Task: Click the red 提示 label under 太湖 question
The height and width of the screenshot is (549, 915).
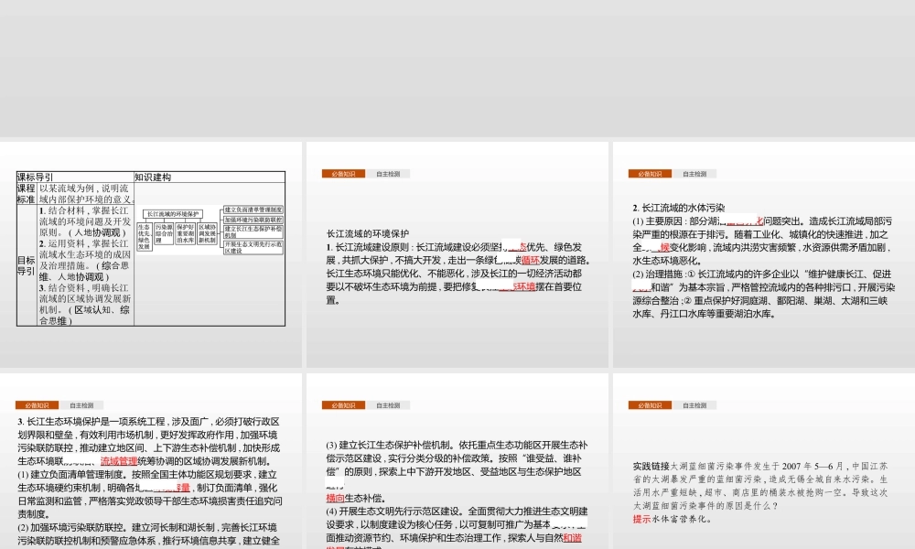Action: click(641, 518)
